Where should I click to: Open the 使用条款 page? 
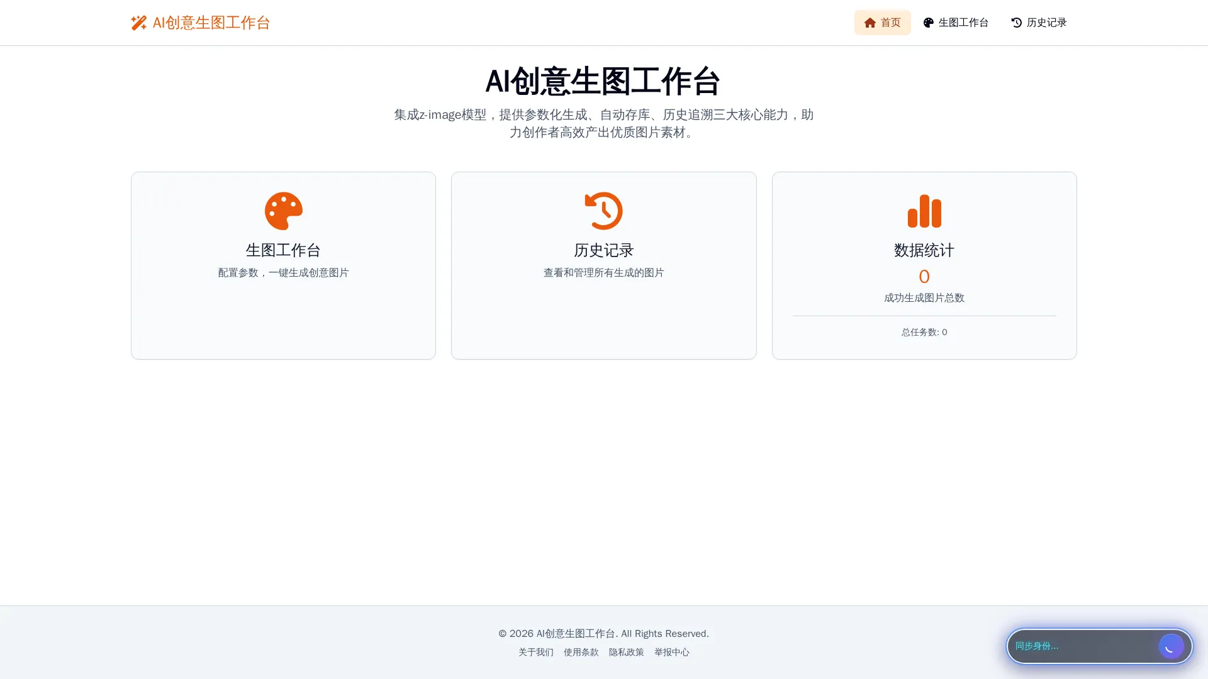click(581, 652)
